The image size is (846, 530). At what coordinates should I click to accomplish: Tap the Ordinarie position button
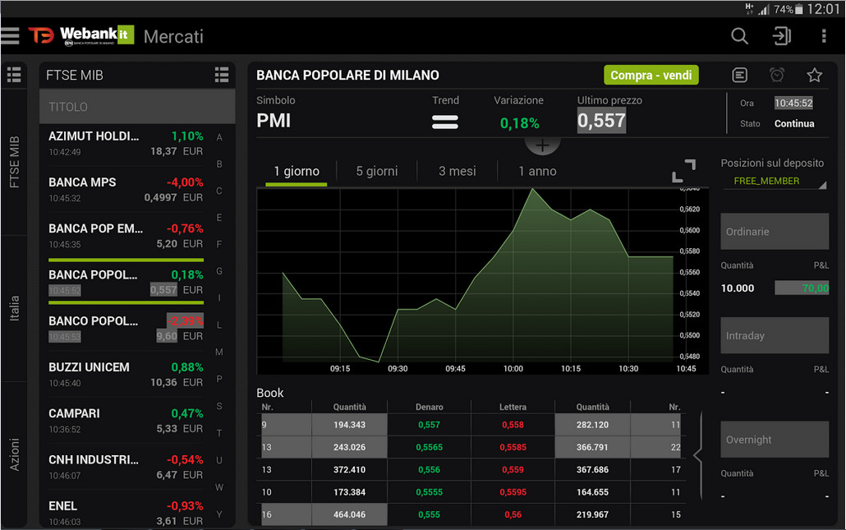775,232
